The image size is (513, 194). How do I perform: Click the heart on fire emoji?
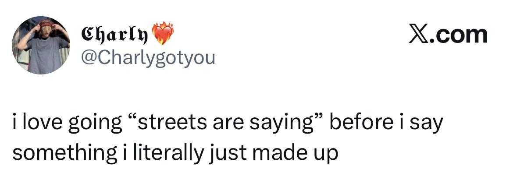point(163,34)
